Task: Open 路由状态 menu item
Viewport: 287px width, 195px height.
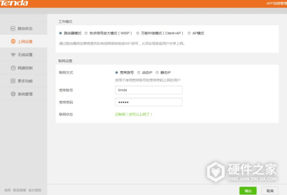Action: (x=23, y=28)
